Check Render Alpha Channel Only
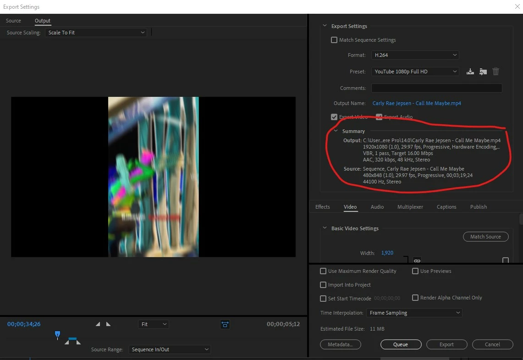Screen dimensions: 523x360 pyautogui.click(x=415, y=298)
